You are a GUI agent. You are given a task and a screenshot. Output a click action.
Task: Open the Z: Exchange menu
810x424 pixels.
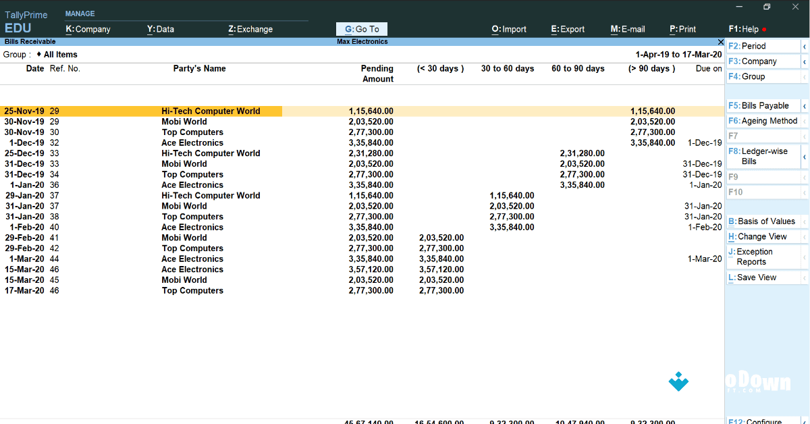pyautogui.click(x=250, y=29)
